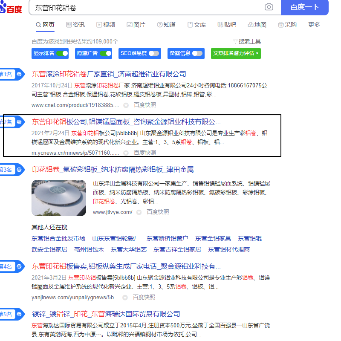Click the 文章排名潜力评估 green button

236,54
